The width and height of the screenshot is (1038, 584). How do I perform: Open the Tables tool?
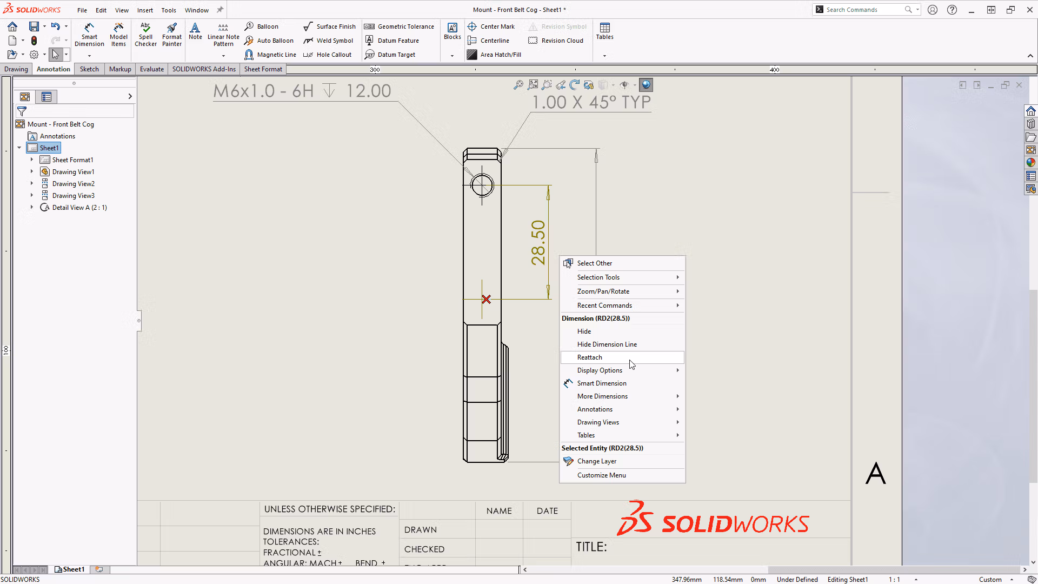point(604,31)
